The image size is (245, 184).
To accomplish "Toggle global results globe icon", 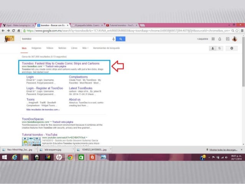I will tap(220, 48).
